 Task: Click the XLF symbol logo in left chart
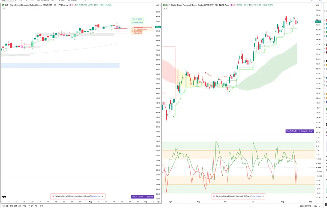(3, 5)
